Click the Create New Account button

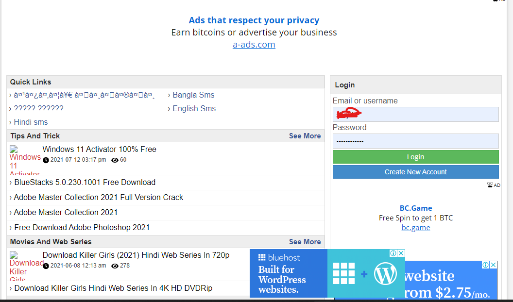click(415, 172)
